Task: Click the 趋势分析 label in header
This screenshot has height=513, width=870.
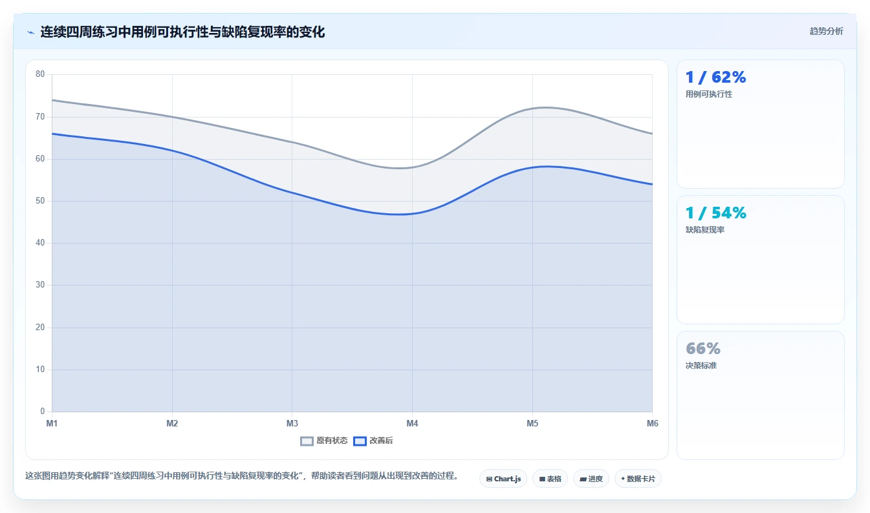Action: click(826, 31)
